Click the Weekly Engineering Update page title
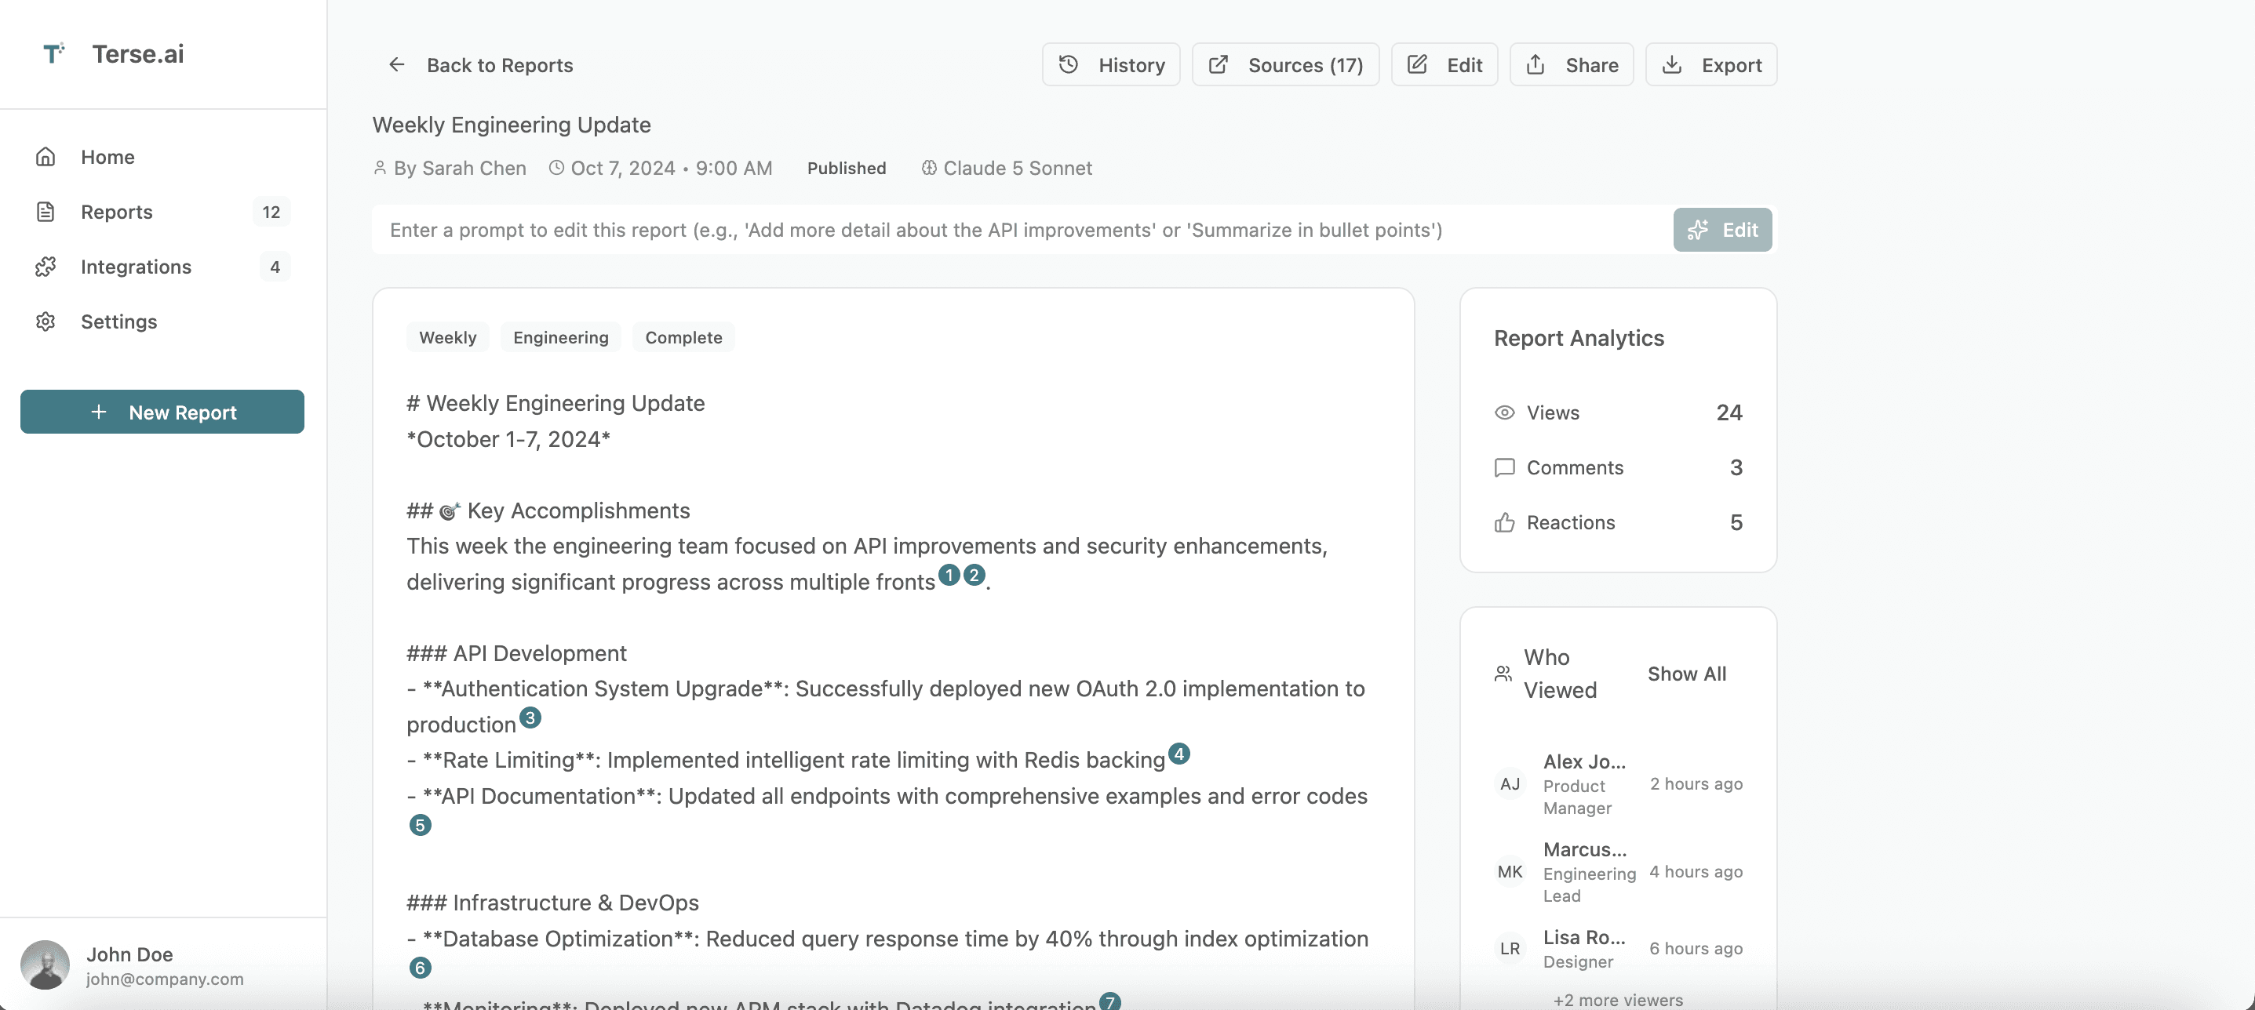This screenshot has height=1010, width=2255. click(x=512, y=124)
